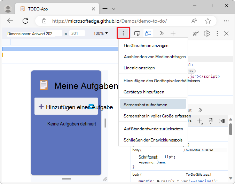This screenshot has width=235, height=184.
Task: Click the script closing tag in DOM
Action: coord(209,76)
